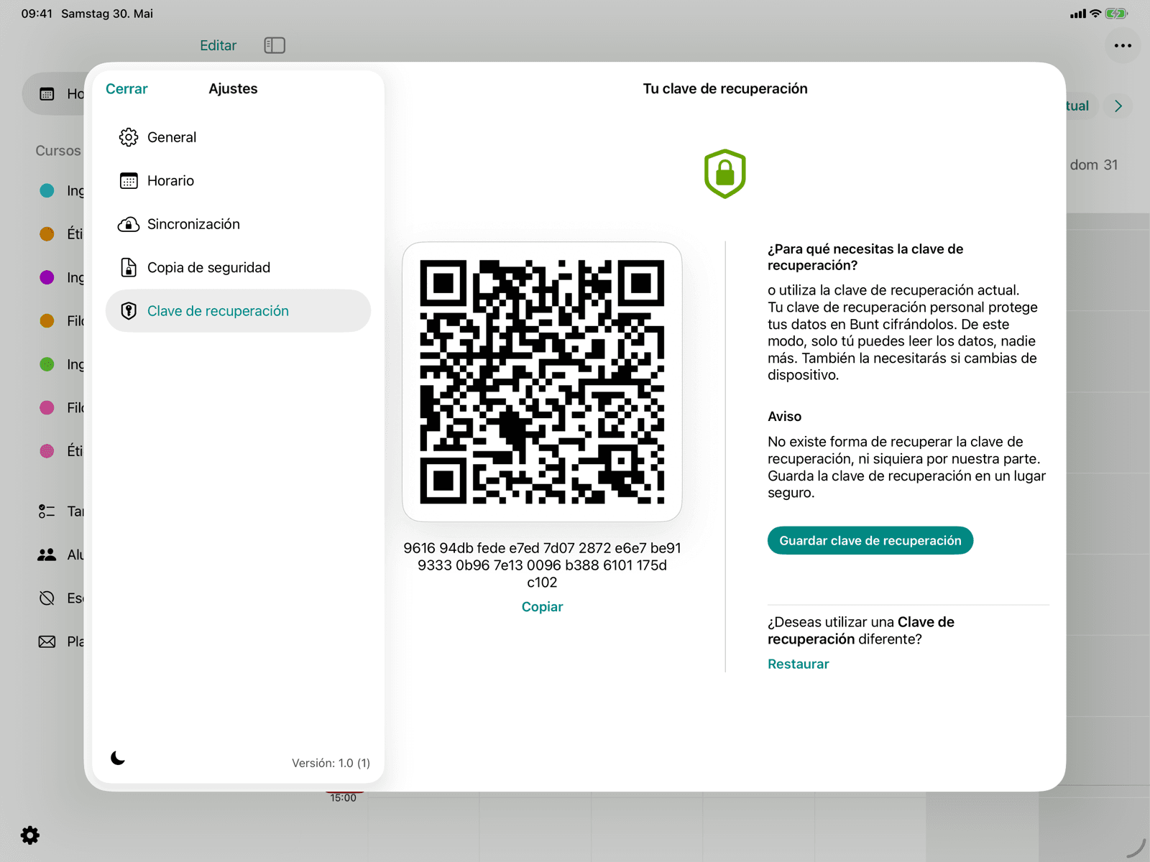The height and width of the screenshot is (862, 1150).
Task: Click the teal course color dot
Action: click(47, 190)
